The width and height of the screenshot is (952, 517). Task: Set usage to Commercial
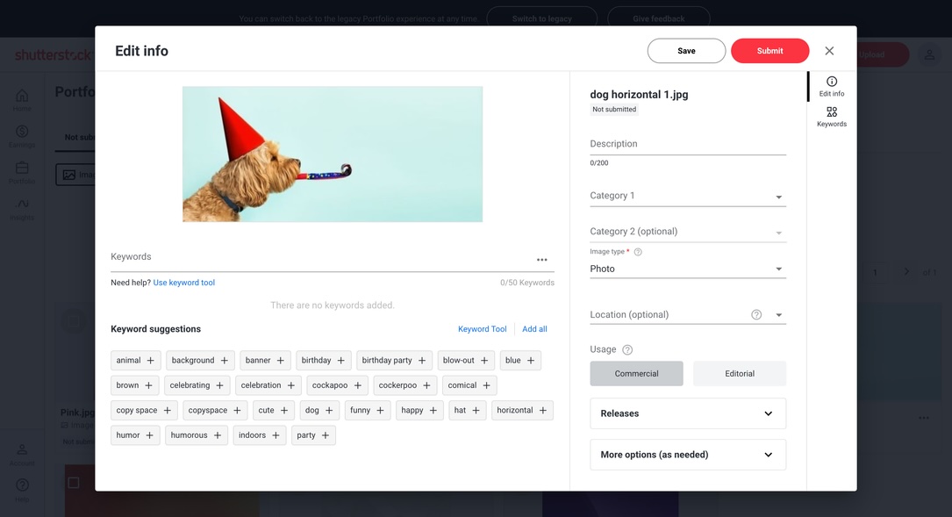636,374
